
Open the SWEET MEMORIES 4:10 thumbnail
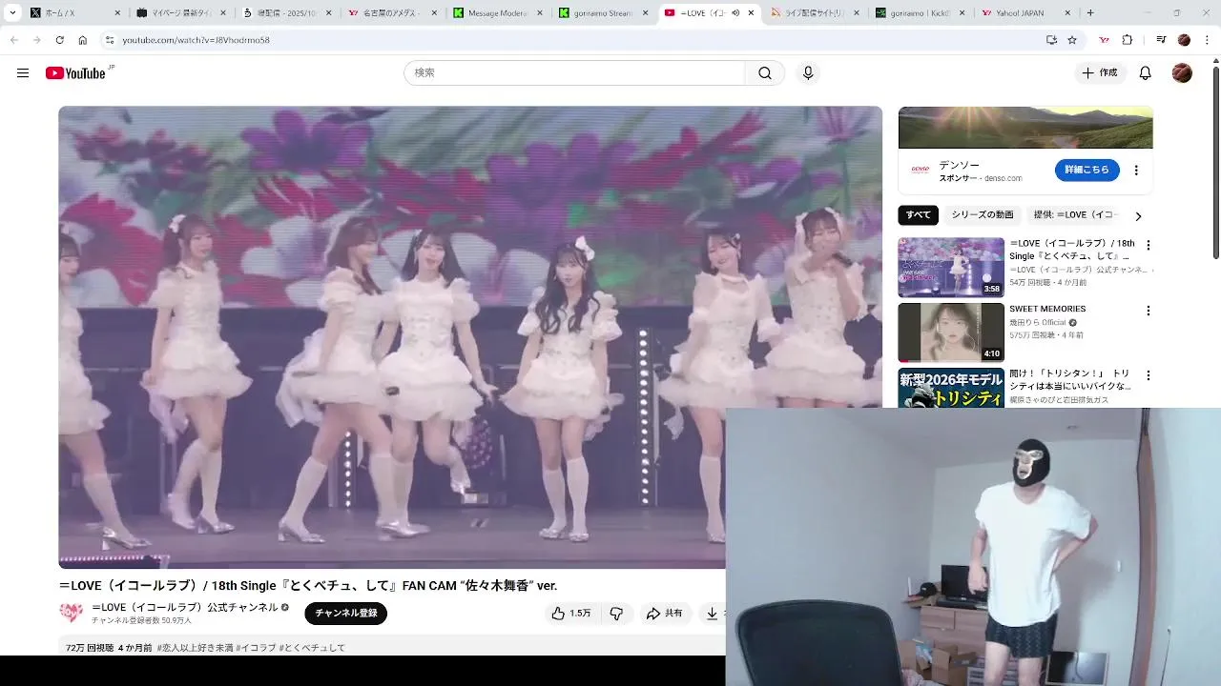click(951, 333)
